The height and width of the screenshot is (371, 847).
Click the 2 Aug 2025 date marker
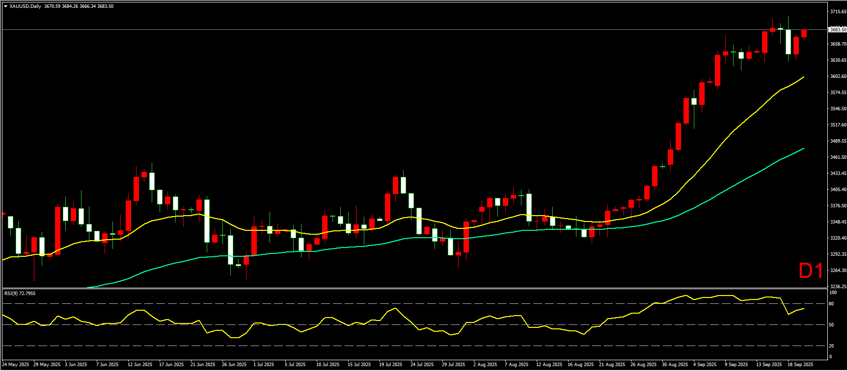(485, 365)
